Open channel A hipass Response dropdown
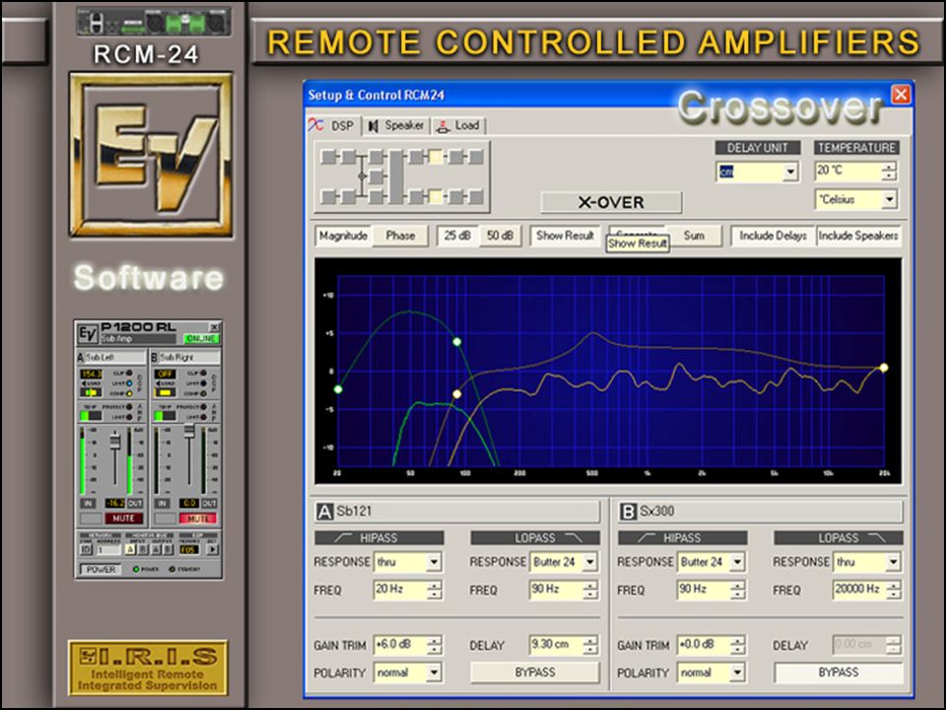This screenshot has width=946, height=710. [x=434, y=562]
